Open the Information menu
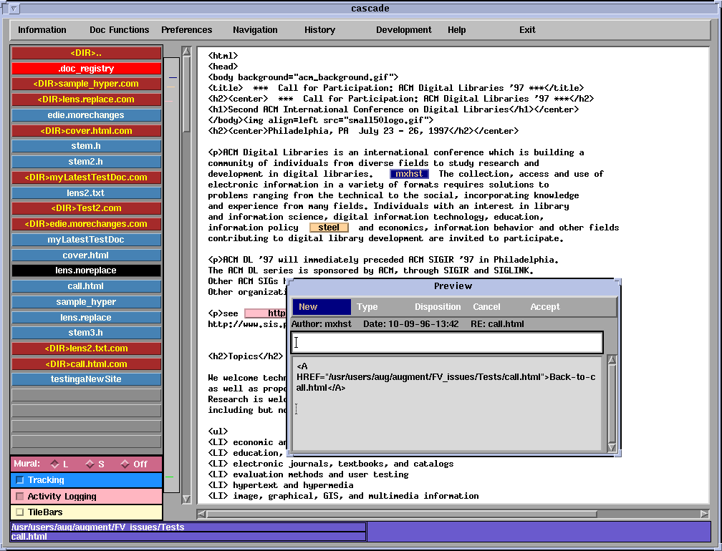Image resolution: width=722 pixels, height=551 pixels. [x=42, y=30]
